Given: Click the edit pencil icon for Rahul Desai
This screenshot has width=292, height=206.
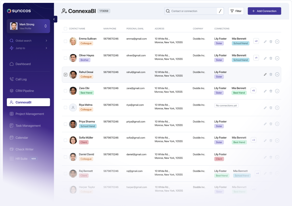Looking at the screenshot, I should (265, 74).
